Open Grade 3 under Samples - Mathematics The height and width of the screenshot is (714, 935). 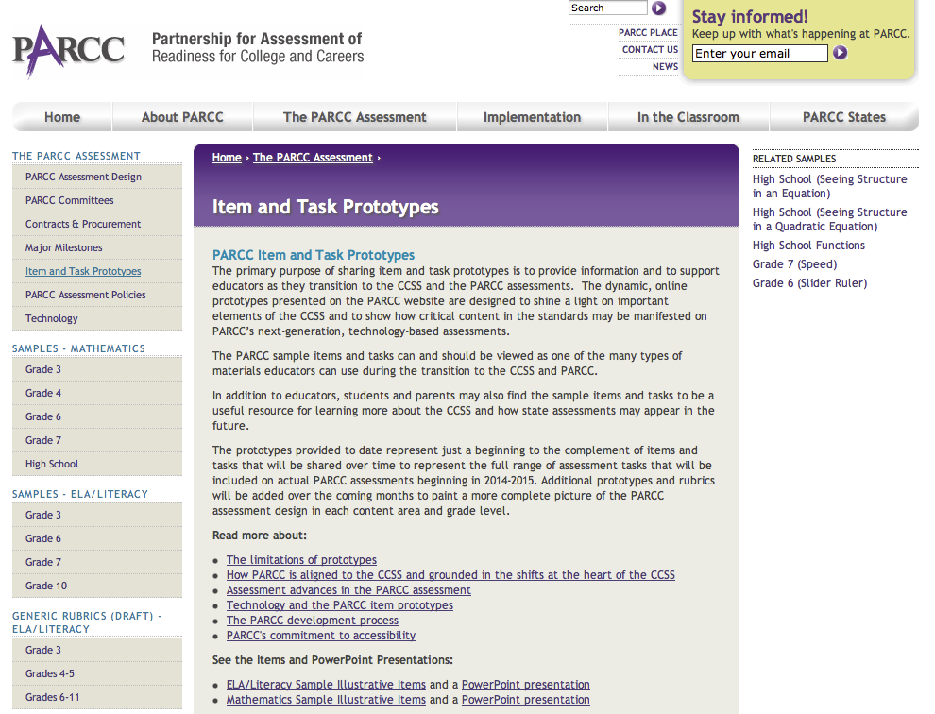click(x=97, y=369)
